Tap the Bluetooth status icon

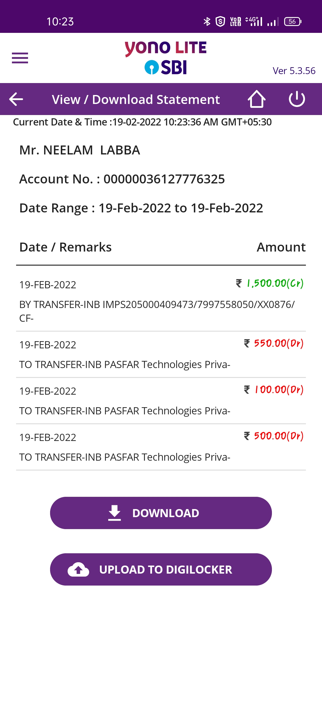coord(207,22)
